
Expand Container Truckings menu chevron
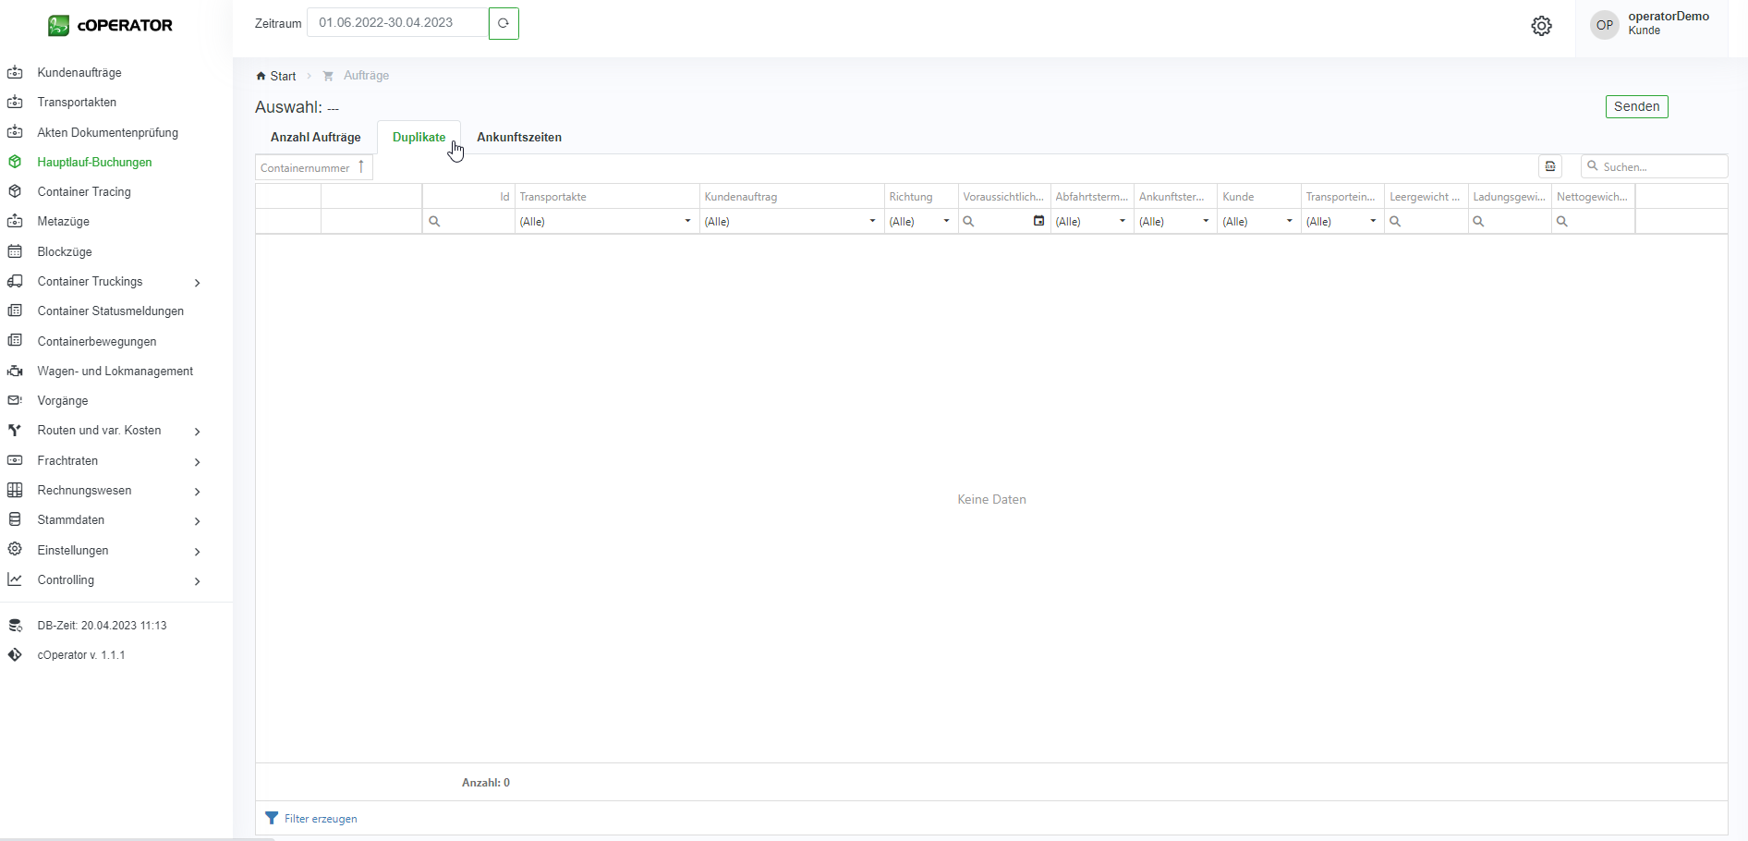coord(197,282)
